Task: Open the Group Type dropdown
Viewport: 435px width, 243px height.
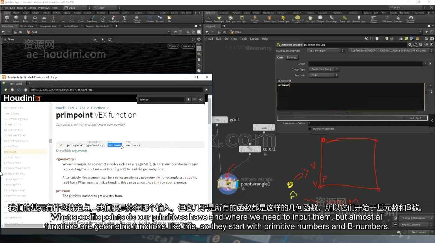Action: click(x=323, y=69)
